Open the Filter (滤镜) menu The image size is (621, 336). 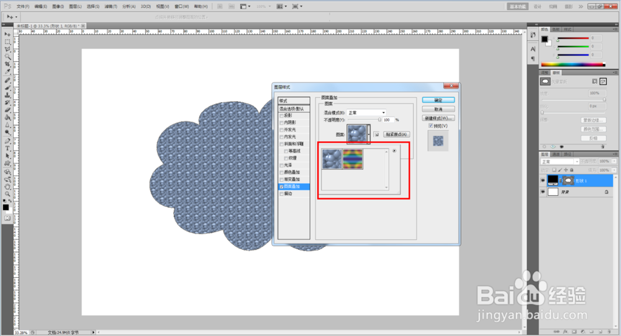[x=111, y=6]
